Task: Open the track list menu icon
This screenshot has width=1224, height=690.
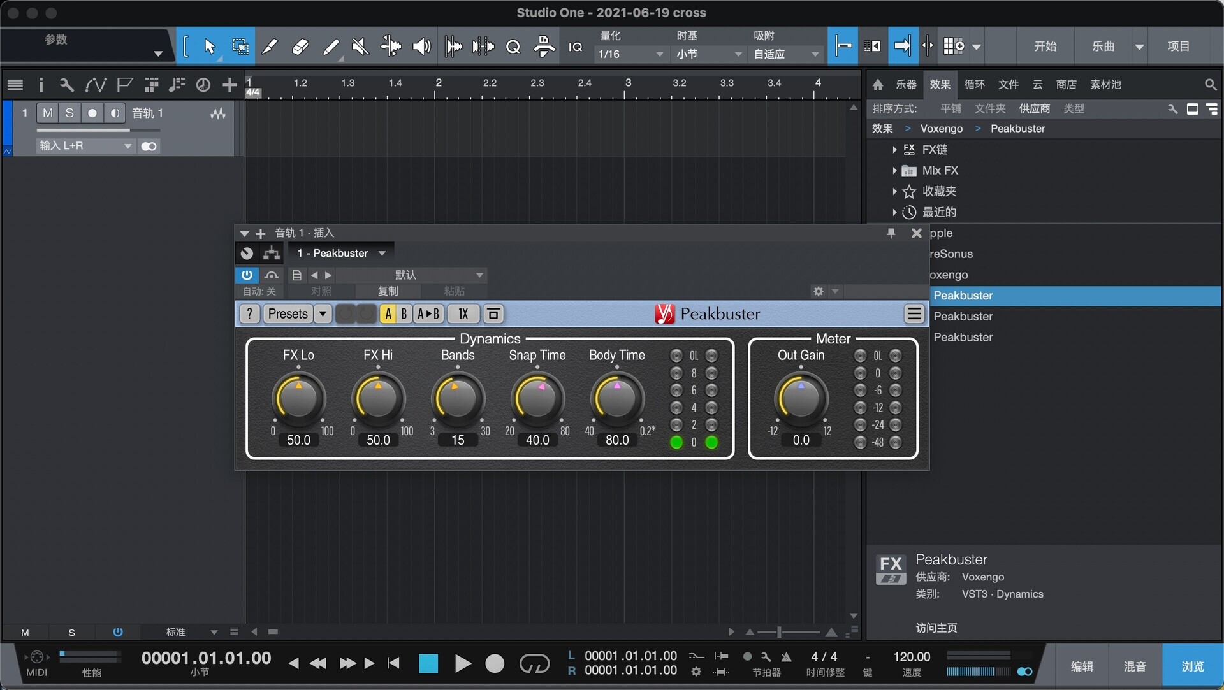Action: point(15,85)
